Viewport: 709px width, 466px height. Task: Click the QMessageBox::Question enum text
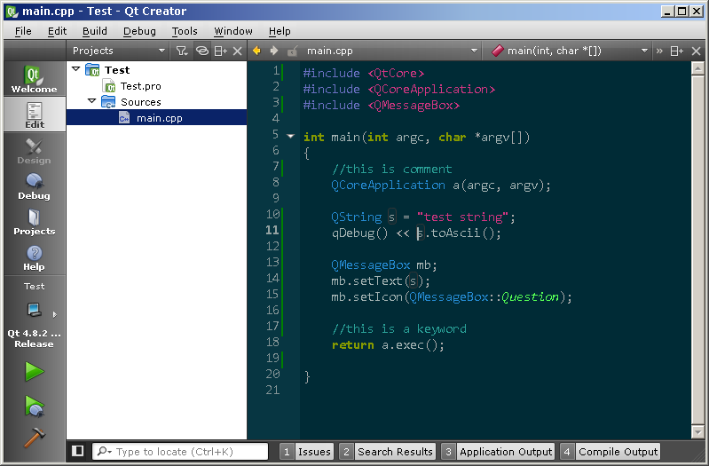point(484,296)
